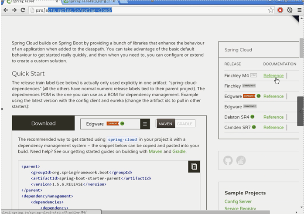Click the circular sync extension icon
Screen dimensions: 304x214
click(290, 10)
